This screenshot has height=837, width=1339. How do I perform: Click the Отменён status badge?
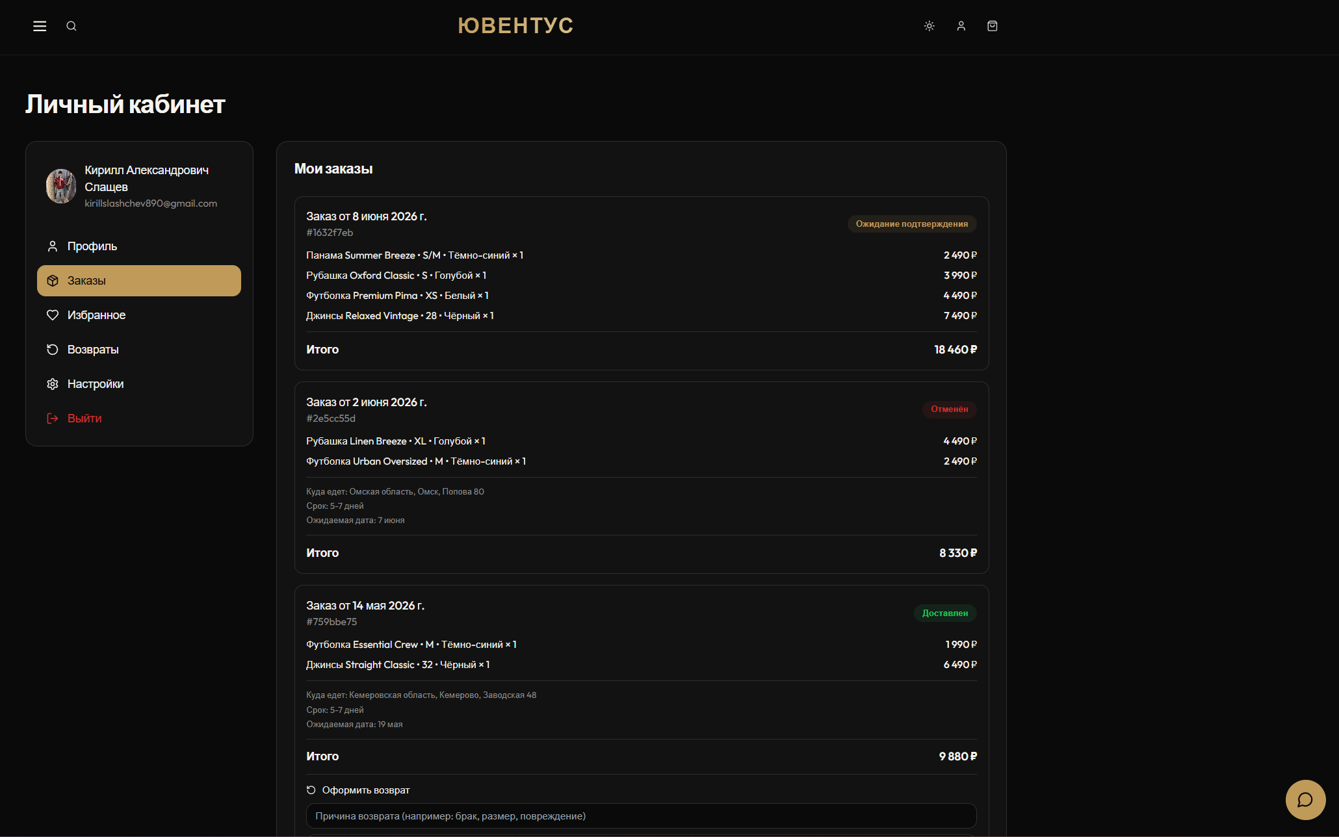[x=949, y=409]
